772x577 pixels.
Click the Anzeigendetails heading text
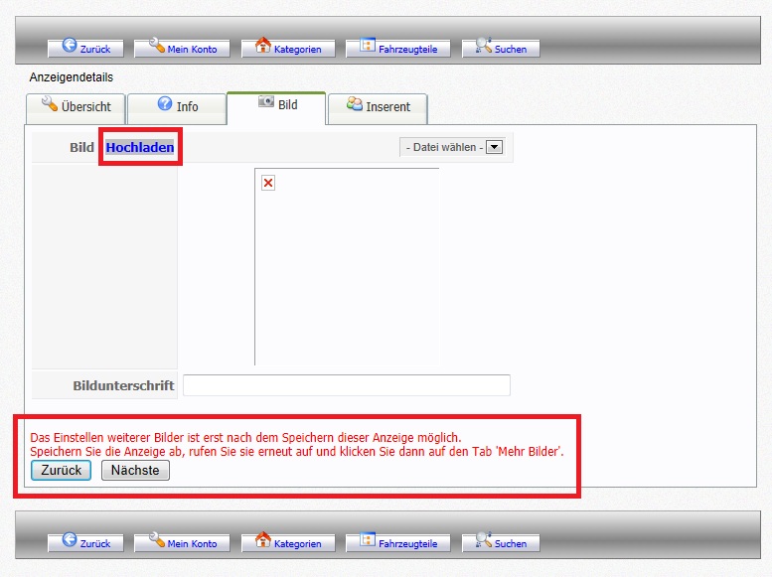click(x=72, y=77)
